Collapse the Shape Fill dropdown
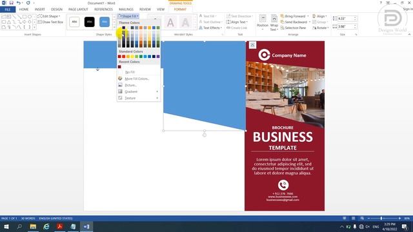The image size is (413, 232). point(128,16)
